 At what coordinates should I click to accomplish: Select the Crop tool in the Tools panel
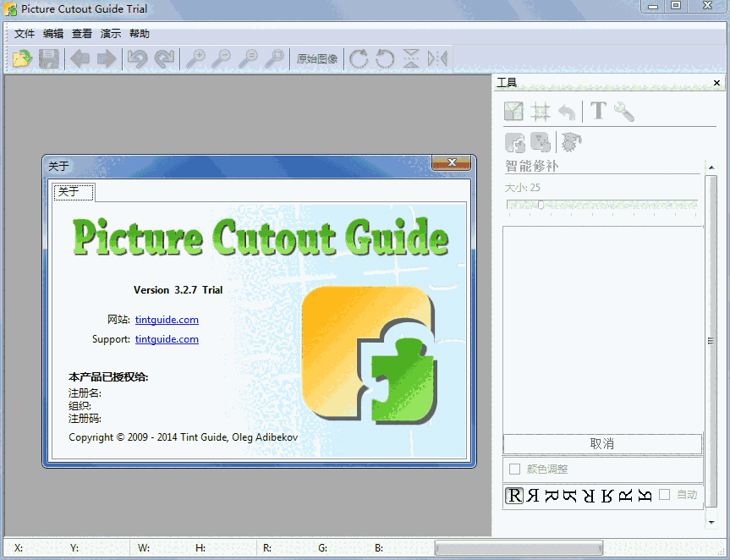(x=514, y=111)
